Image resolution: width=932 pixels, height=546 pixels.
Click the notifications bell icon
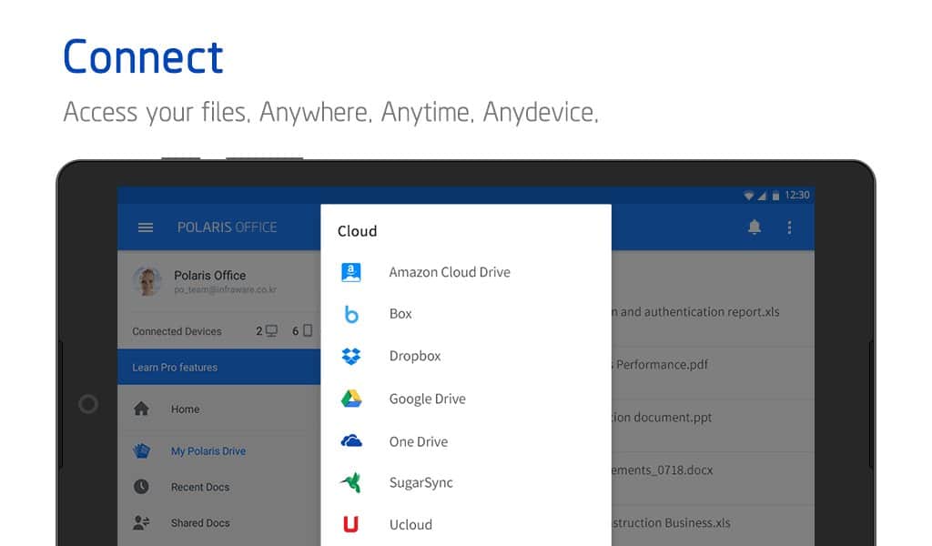(754, 227)
